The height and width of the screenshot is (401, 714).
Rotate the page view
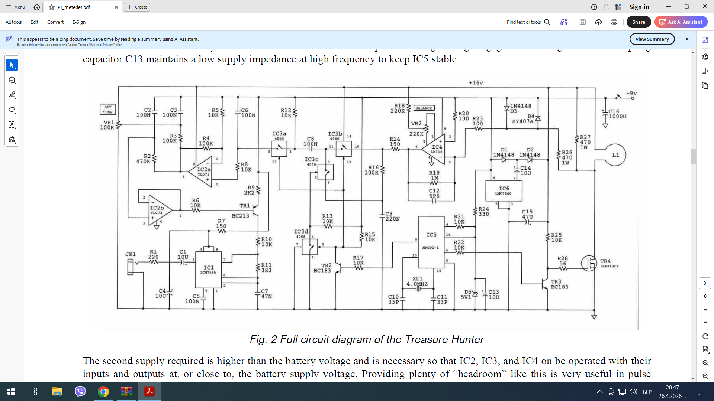(705, 336)
